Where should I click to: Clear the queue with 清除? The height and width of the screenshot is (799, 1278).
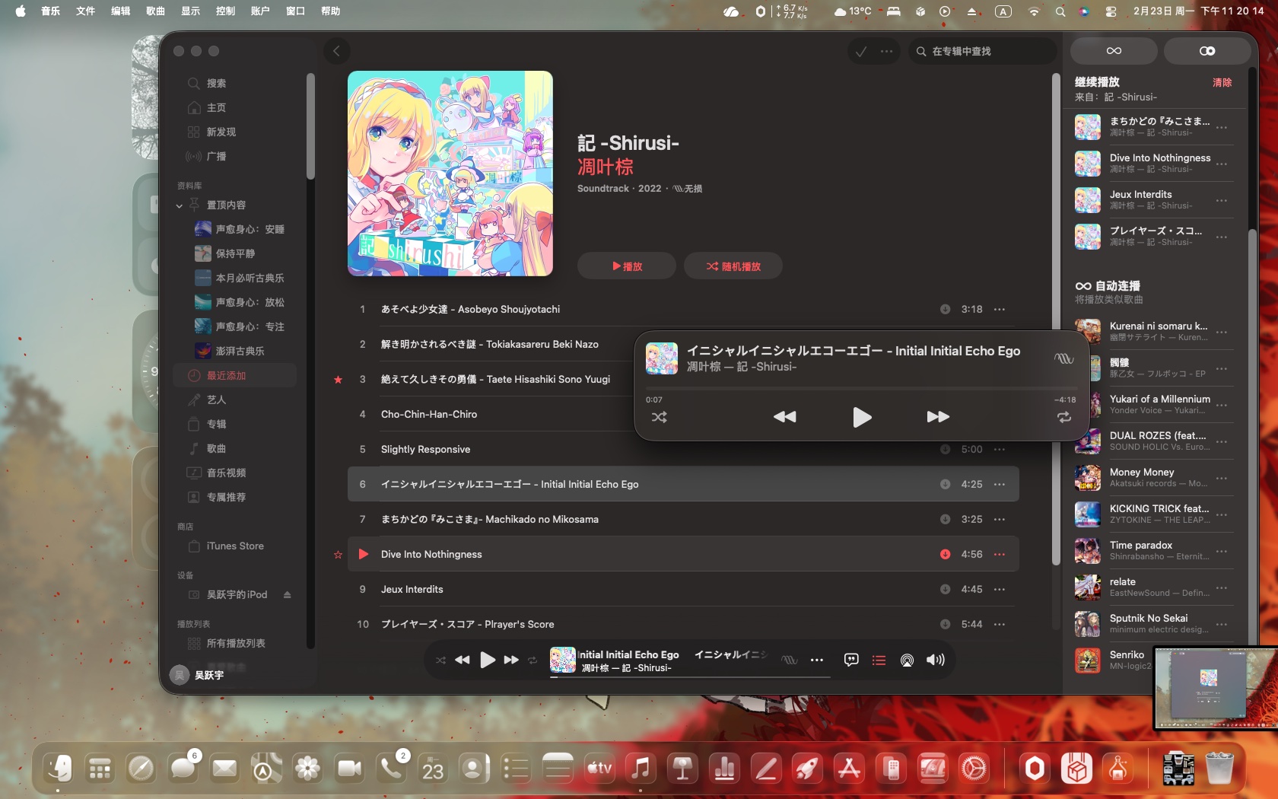coord(1222,82)
